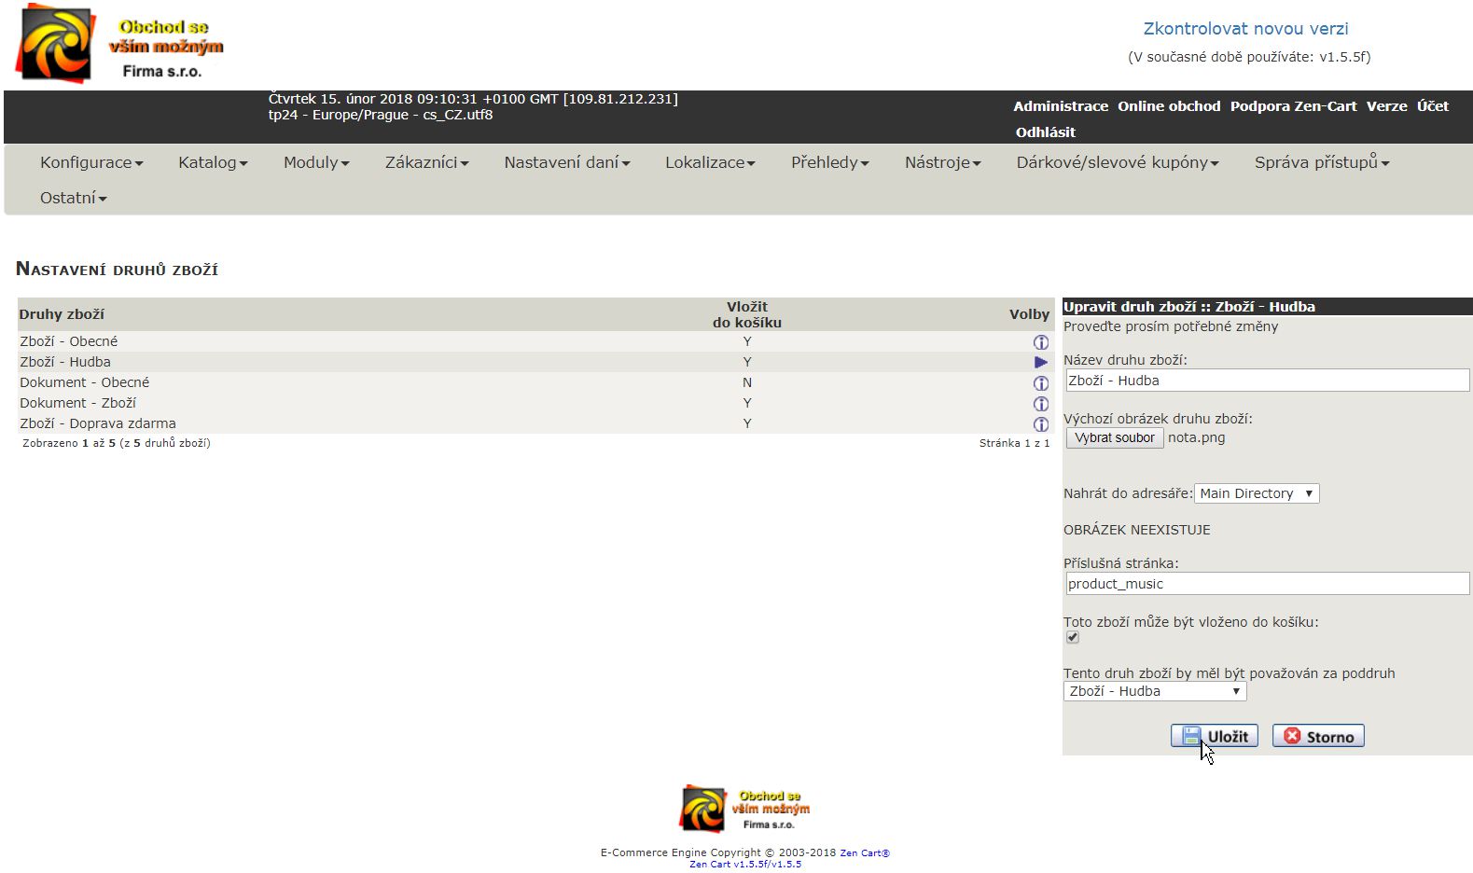Image resolution: width=1473 pixels, height=873 pixels.
Task: Expand the Dárkové/slevové kupóny menu
Action: click(1118, 162)
